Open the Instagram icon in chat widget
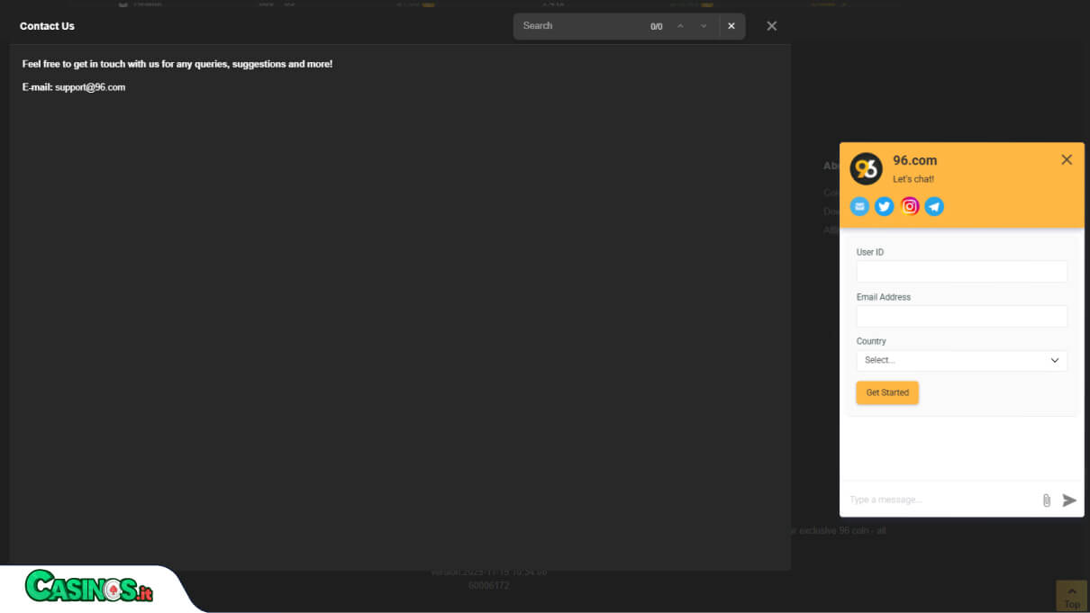Viewport: 1090px width, 613px height. [x=910, y=207]
